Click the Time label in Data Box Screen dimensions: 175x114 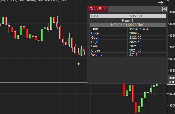coord(95,29)
